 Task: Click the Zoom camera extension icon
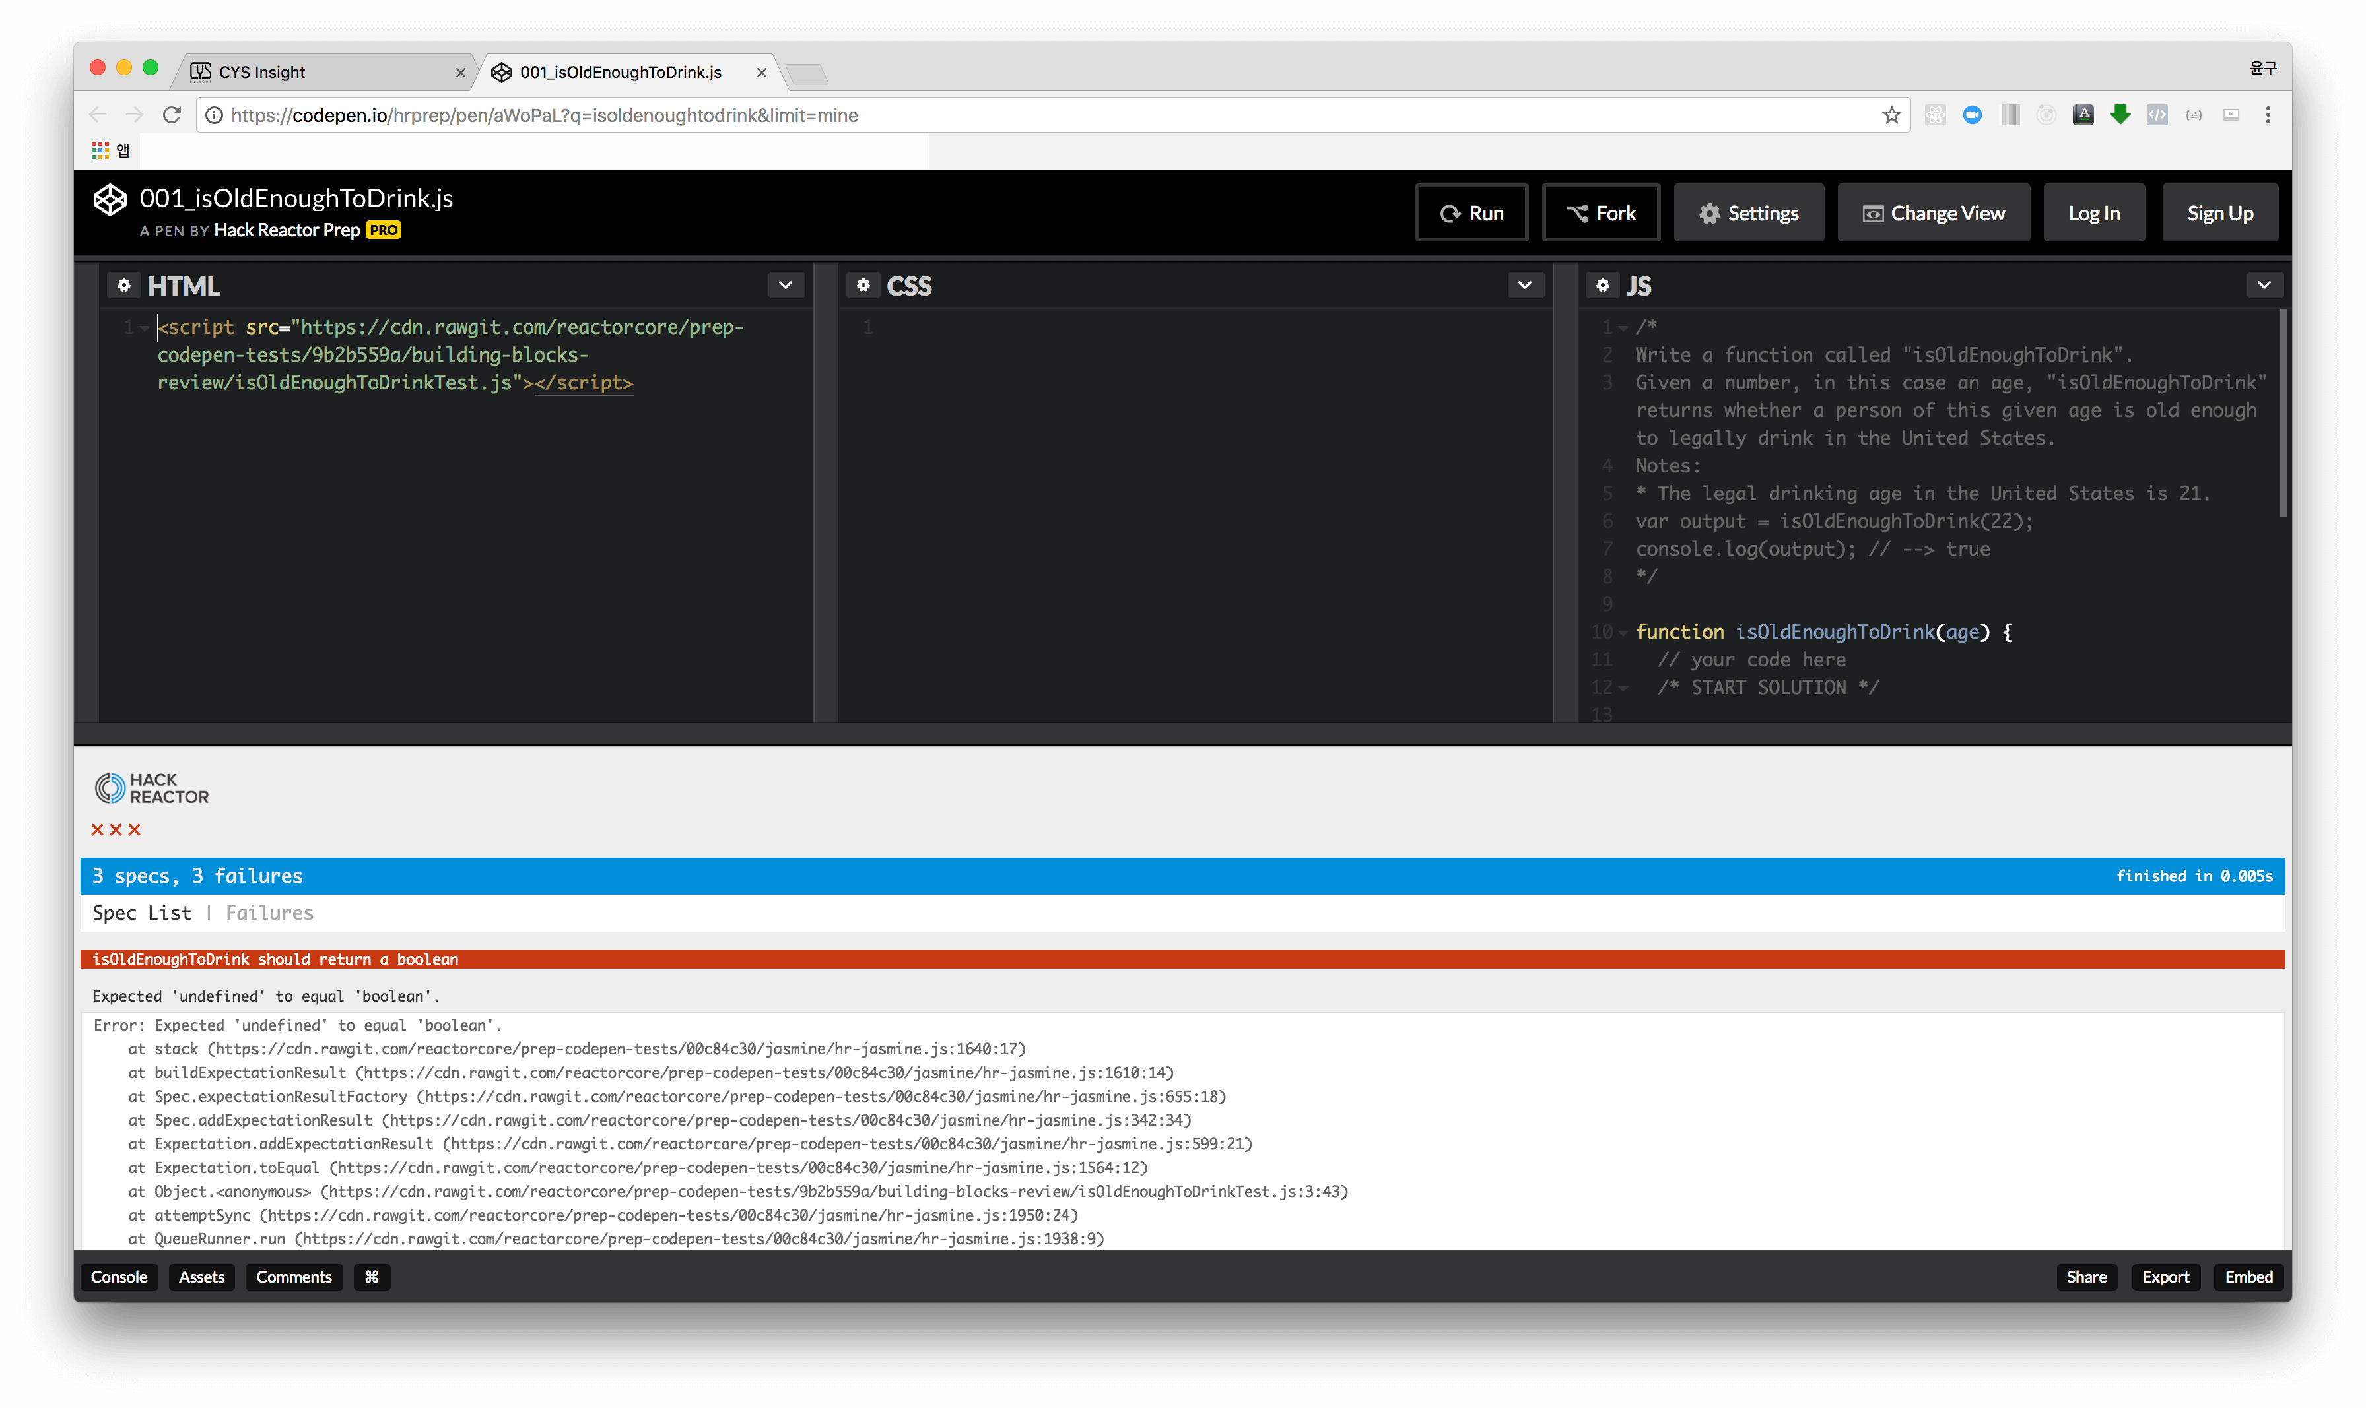click(x=1972, y=115)
